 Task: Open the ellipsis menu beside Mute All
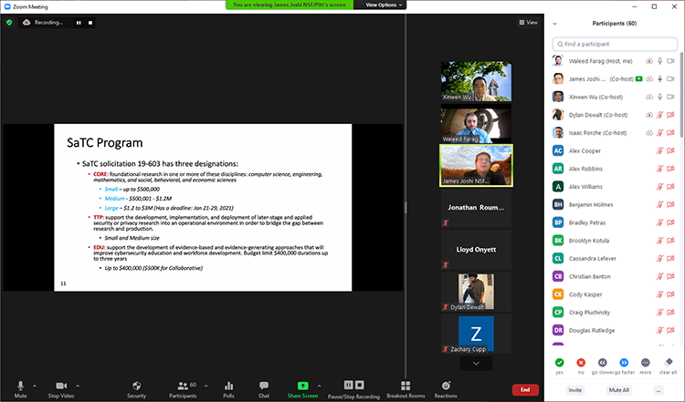(x=659, y=390)
